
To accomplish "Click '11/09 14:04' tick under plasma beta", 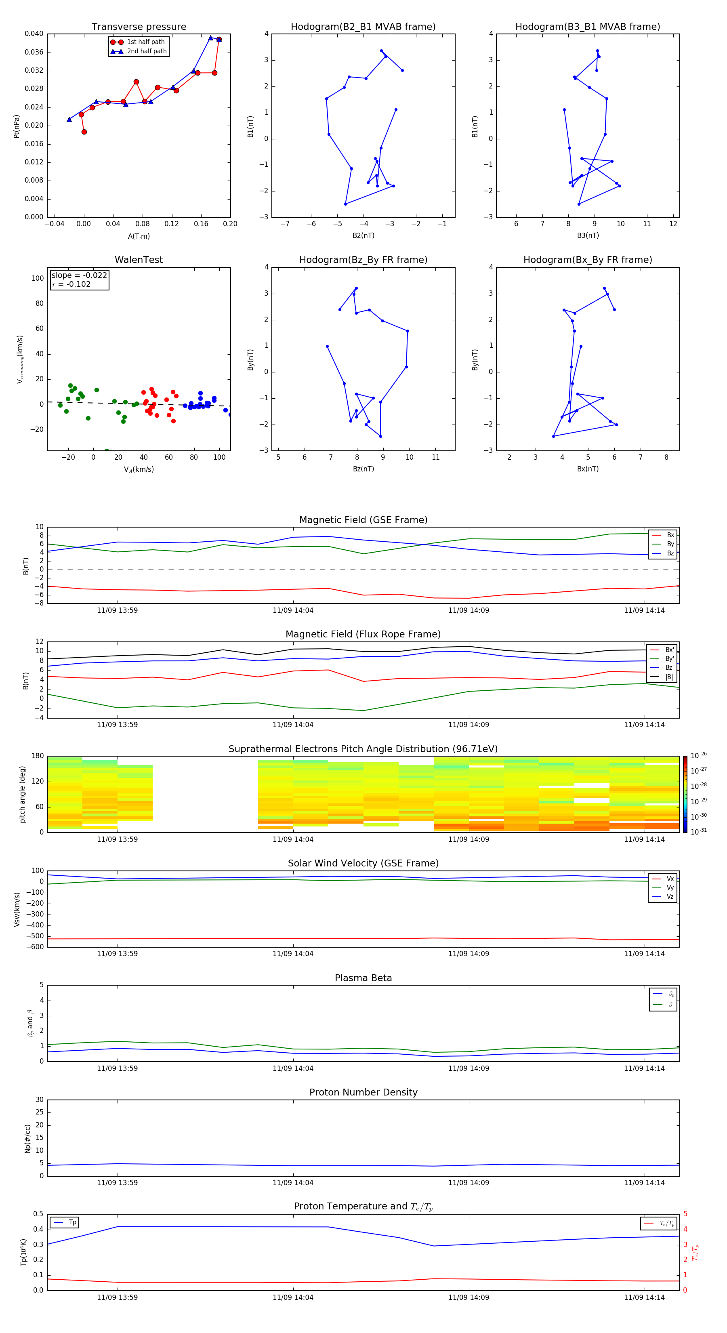I will pos(293,1068).
